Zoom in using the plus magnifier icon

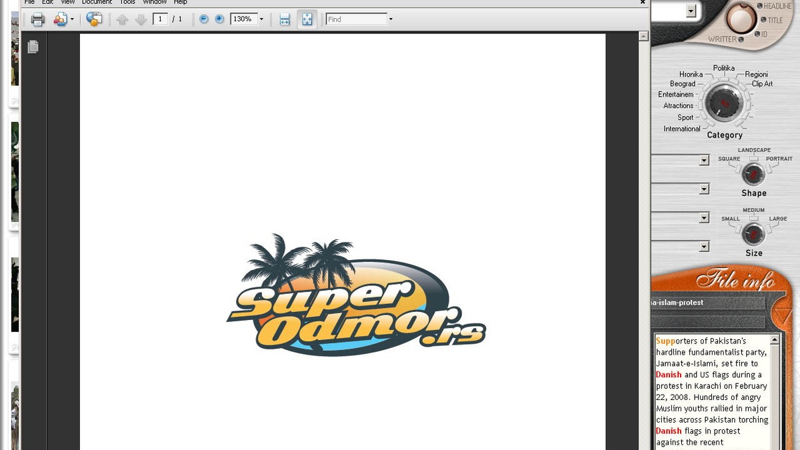click(219, 19)
